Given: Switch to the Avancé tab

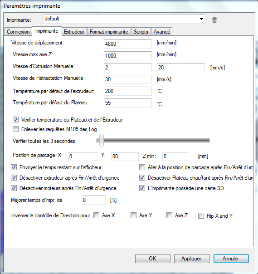Looking at the screenshot, I should (x=162, y=32).
